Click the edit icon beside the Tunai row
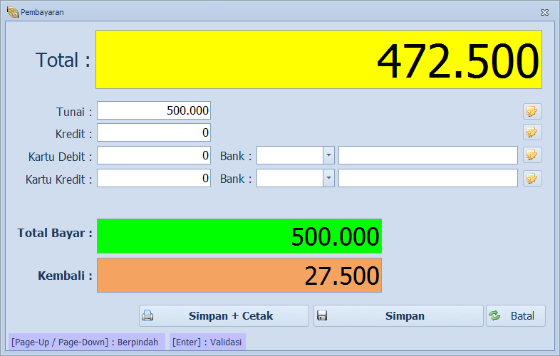The width and height of the screenshot is (560, 356). (532, 111)
